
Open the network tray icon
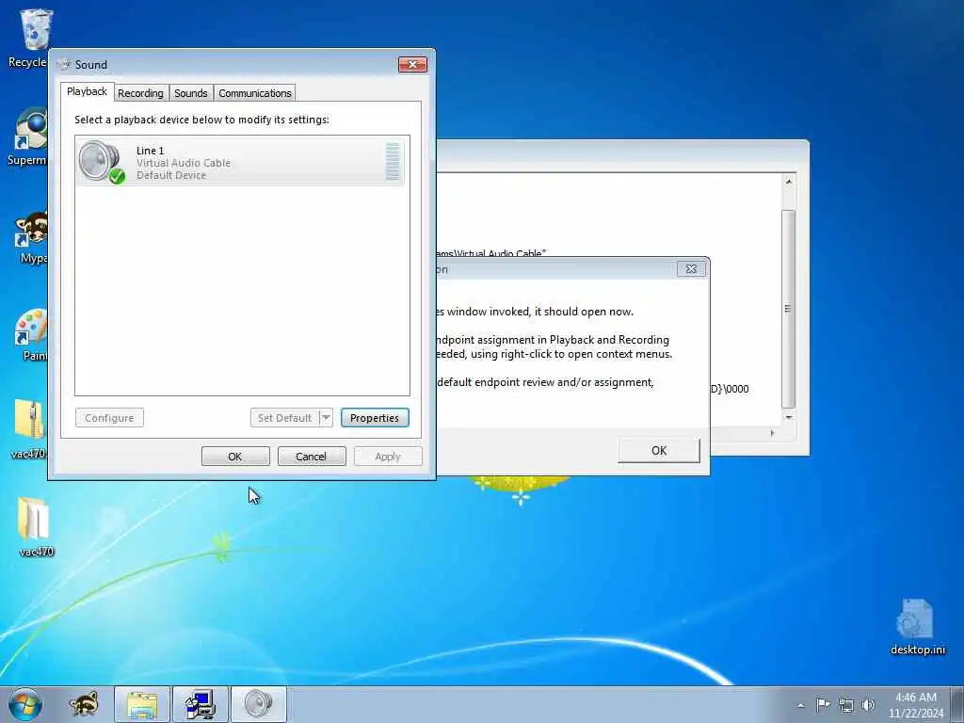click(x=846, y=705)
